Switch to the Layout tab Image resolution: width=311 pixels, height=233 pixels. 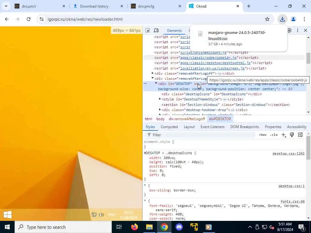(x=189, y=127)
